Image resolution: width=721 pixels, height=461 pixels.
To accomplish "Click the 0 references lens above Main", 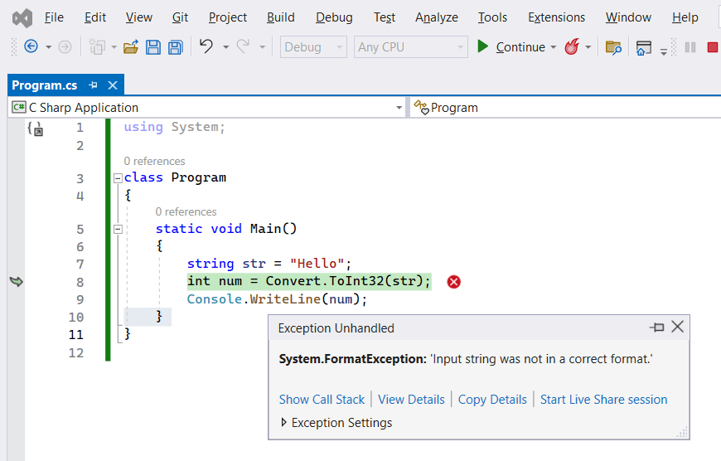I will [x=186, y=211].
